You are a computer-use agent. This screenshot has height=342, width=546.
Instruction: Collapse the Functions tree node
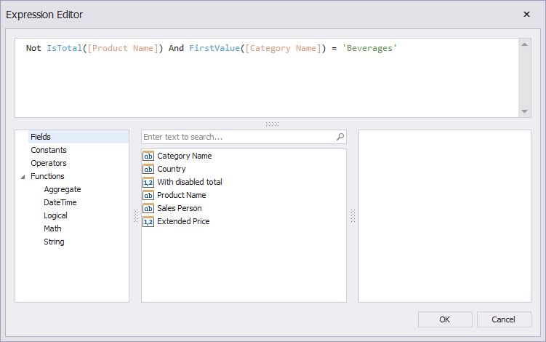tap(23, 177)
